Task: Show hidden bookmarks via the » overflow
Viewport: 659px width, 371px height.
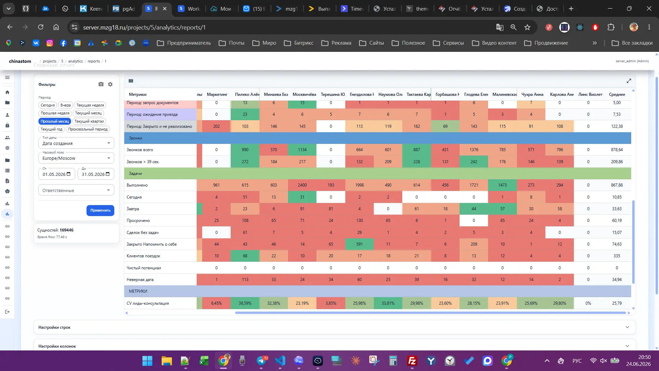Action: pos(594,43)
